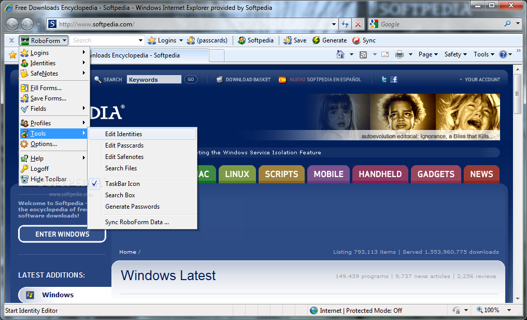Image resolution: width=527 pixels, height=320 pixels.
Task: Click inside the RoboForm Search box
Action: [x=104, y=40]
